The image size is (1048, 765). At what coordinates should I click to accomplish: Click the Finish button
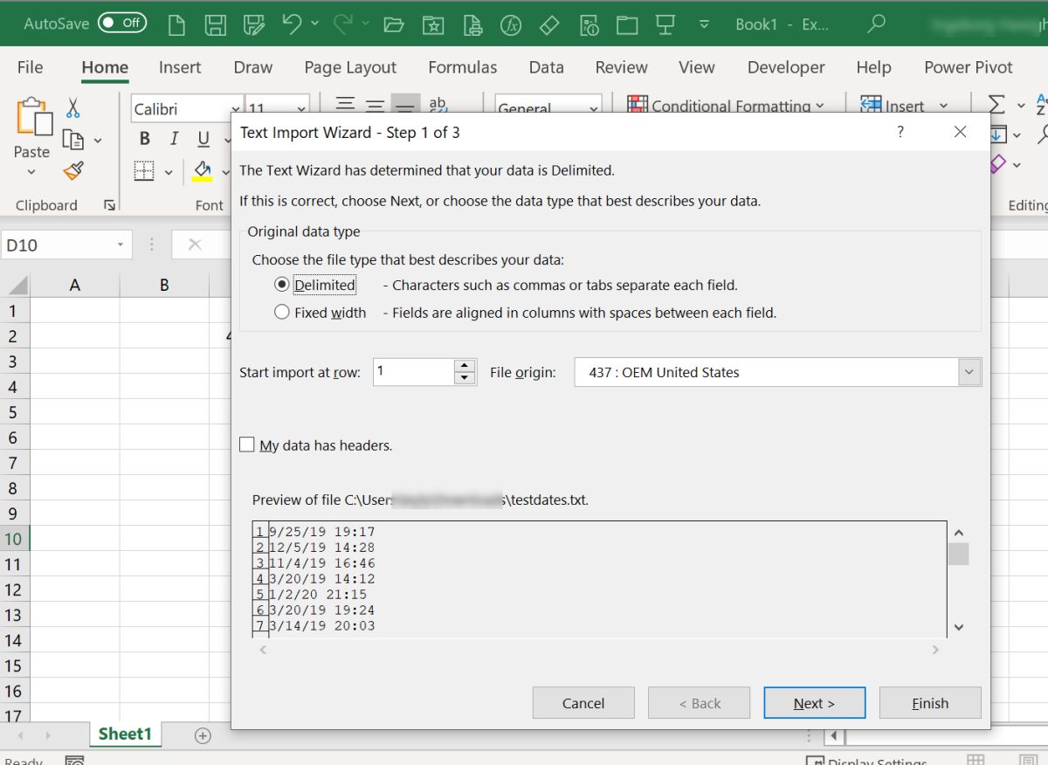930,703
